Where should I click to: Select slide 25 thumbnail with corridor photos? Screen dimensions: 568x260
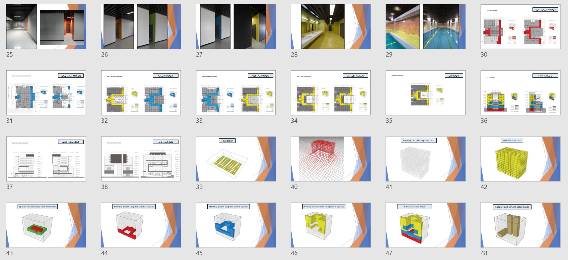[46, 27]
